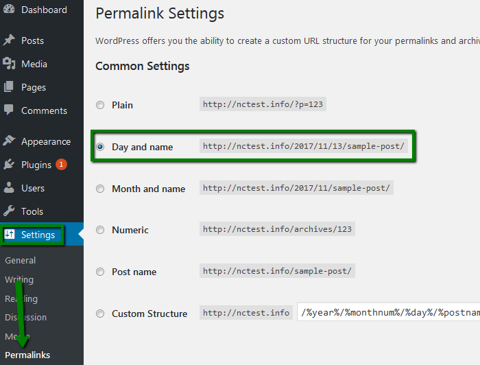Click the Numeric option label
The image size is (480, 365).
(130, 230)
